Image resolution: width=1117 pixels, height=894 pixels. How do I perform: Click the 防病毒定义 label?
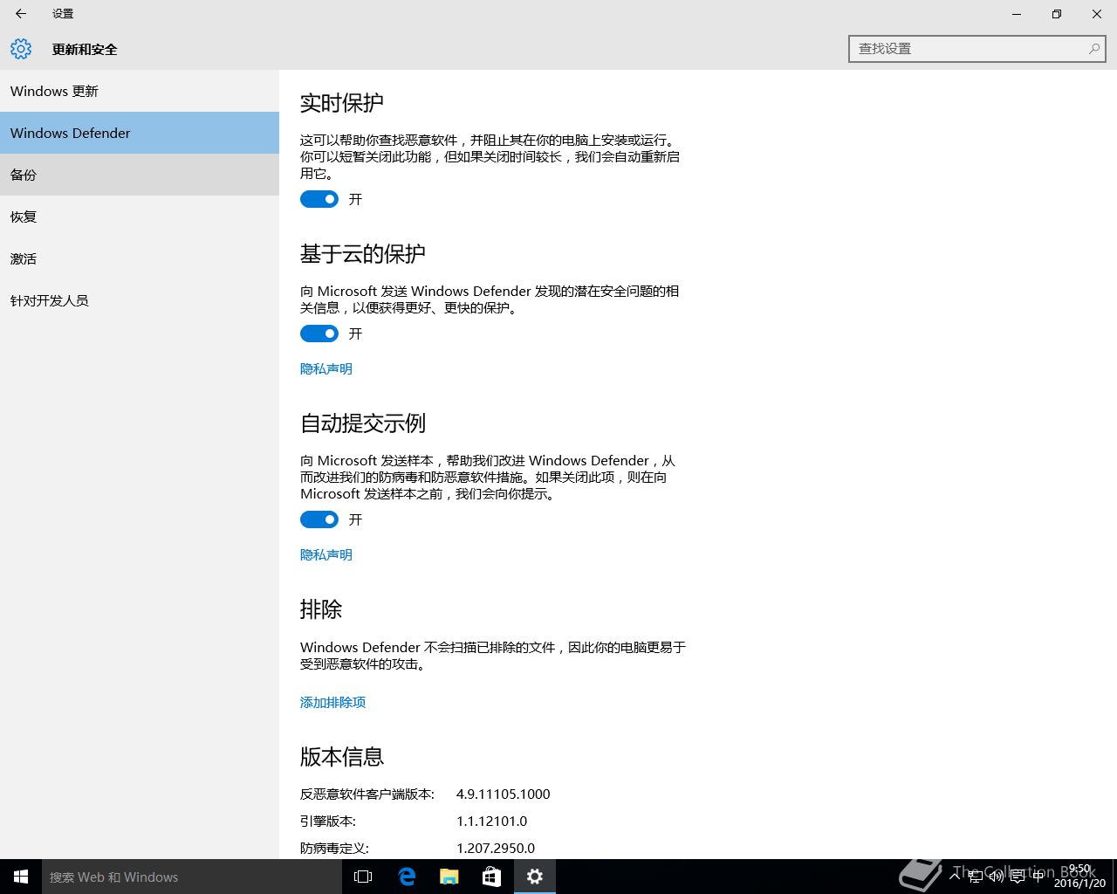[x=335, y=848]
